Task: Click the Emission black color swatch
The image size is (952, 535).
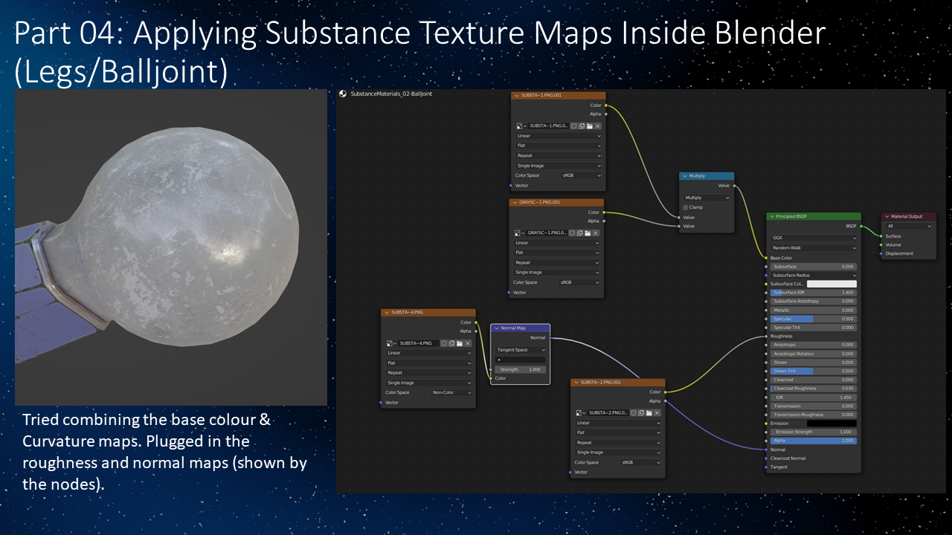Action: click(832, 424)
